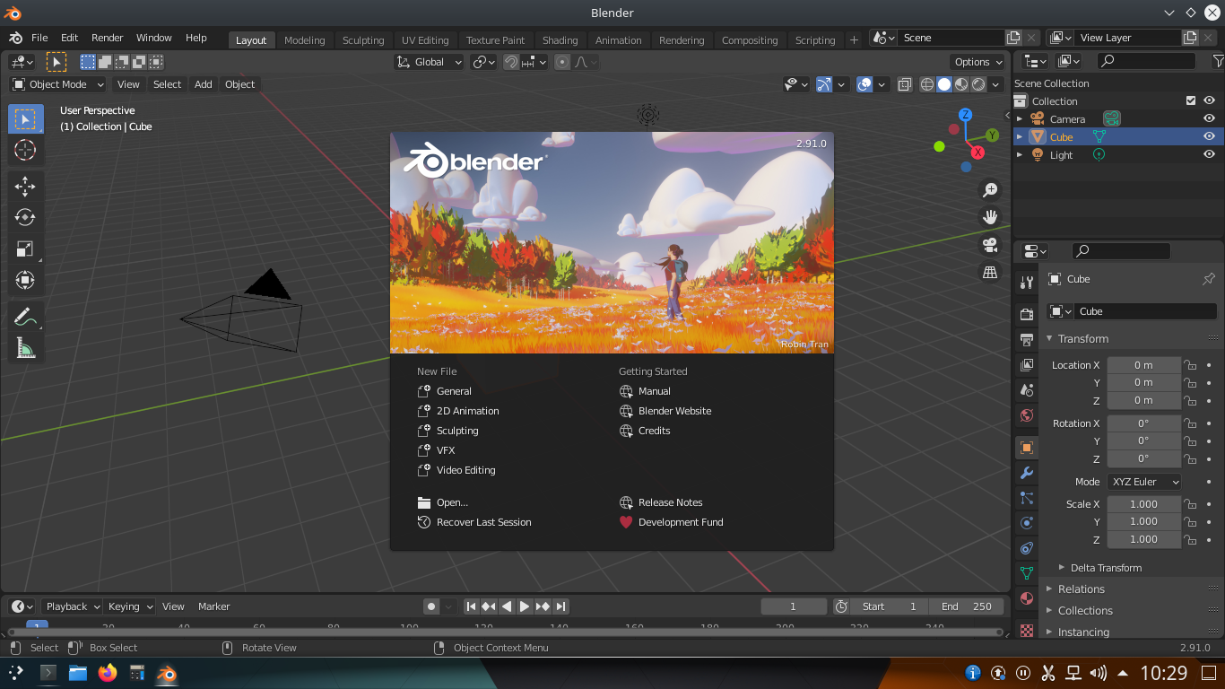The width and height of the screenshot is (1225, 689).
Task: Switch to the Shading workspace tab
Action: point(560,39)
